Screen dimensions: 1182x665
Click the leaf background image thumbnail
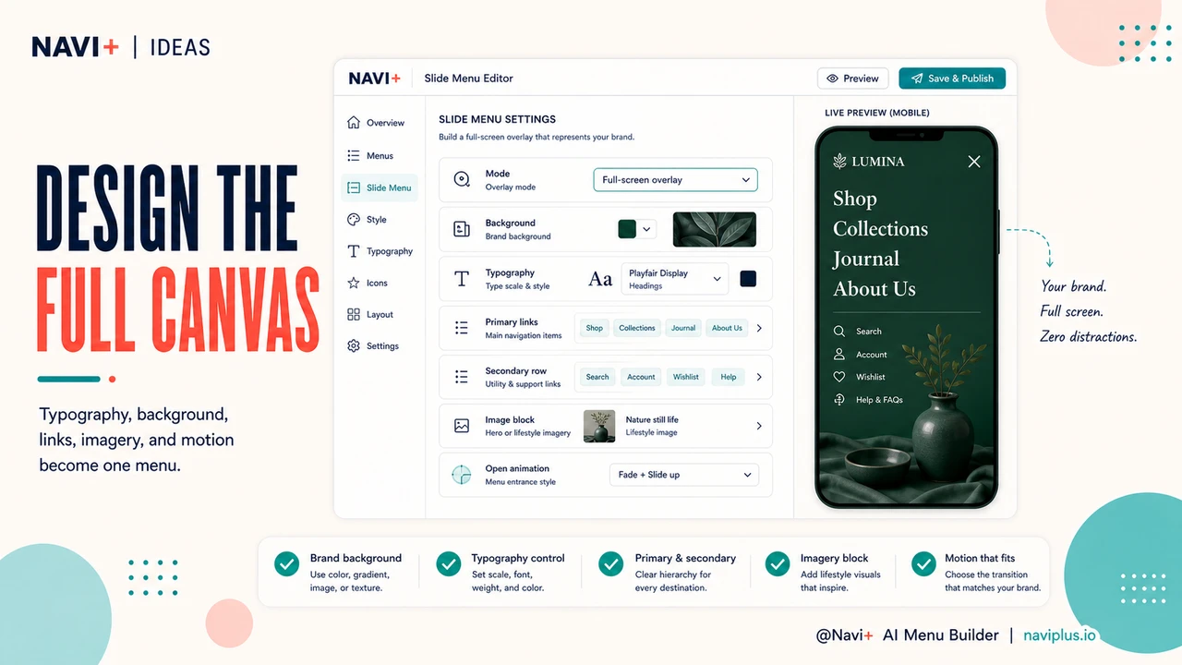click(x=715, y=229)
